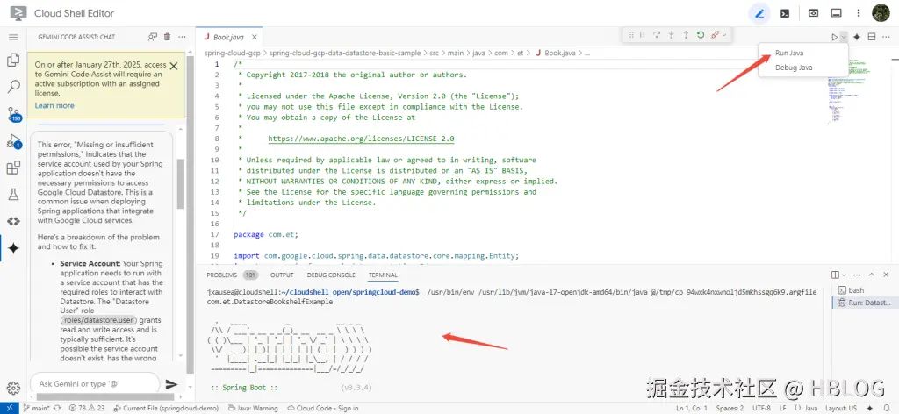Click the chat feedback icon in Gemini header
This screenshot has width=899, height=414.
(x=153, y=37)
